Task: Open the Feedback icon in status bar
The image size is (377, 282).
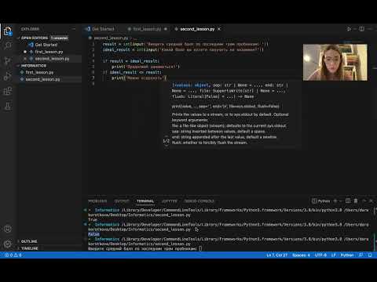Action: (361, 255)
